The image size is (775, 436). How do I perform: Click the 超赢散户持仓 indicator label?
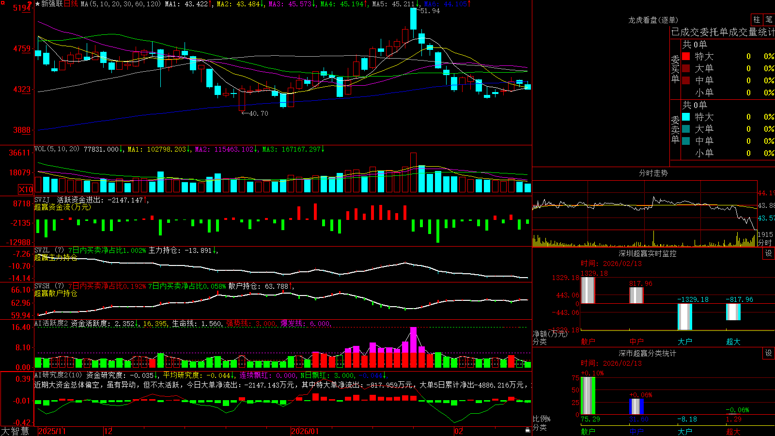56,293
